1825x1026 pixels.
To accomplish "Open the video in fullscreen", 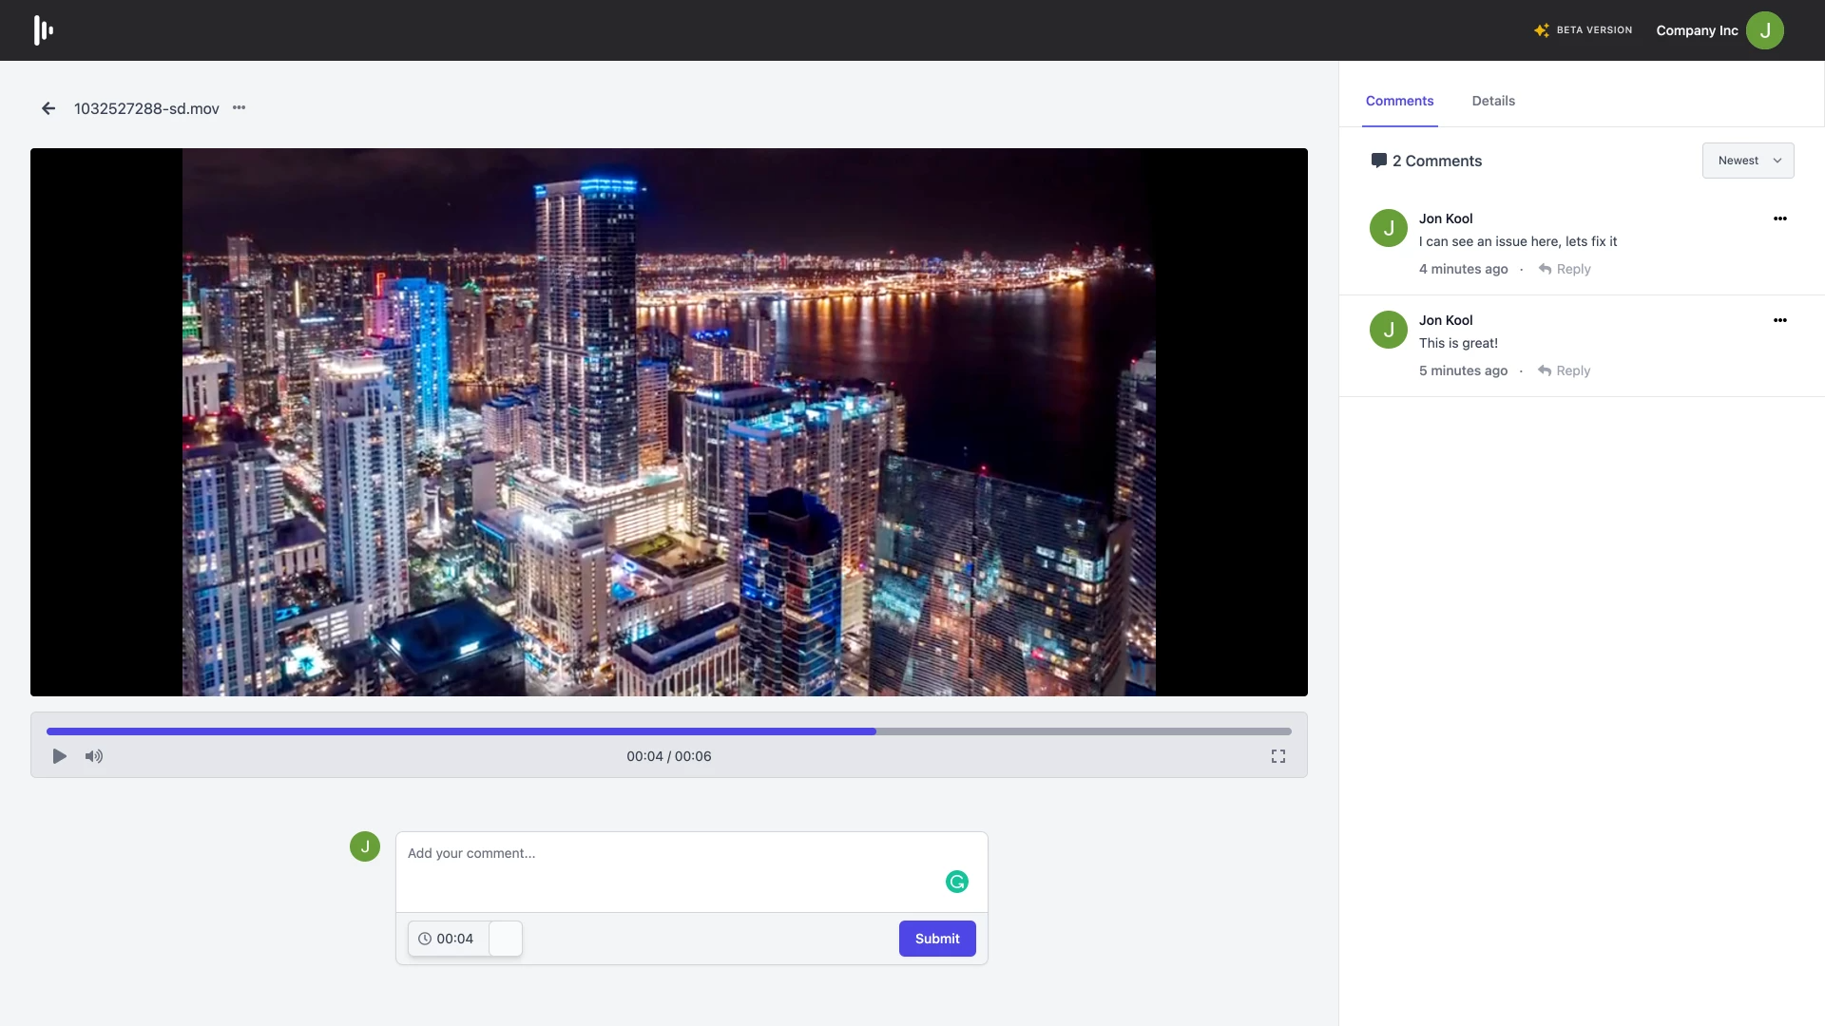I will coord(1278,756).
